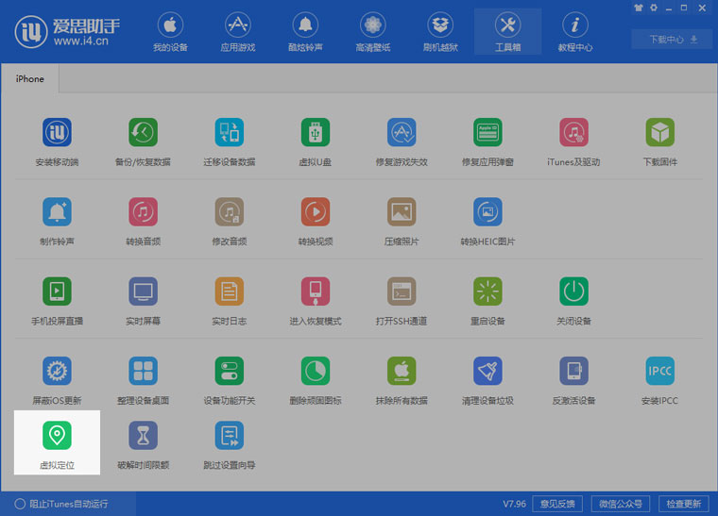Open the skin (shirt) icon

coord(639,8)
